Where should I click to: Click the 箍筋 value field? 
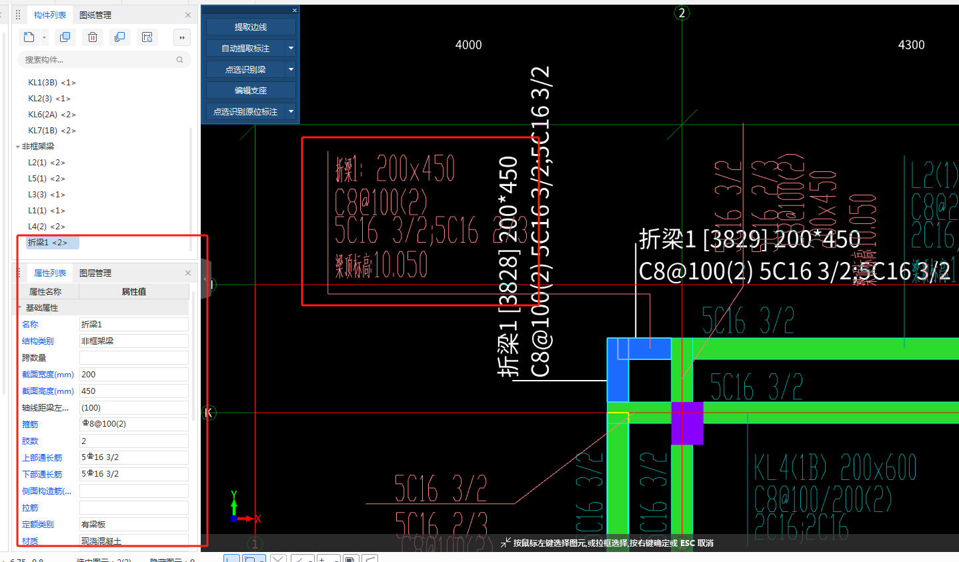point(134,424)
